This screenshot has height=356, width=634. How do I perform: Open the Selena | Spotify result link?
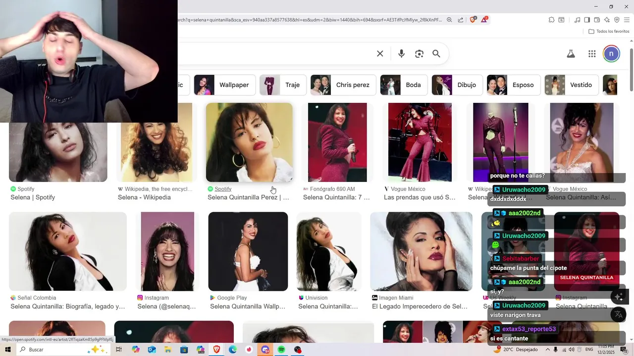coord(33,197)
